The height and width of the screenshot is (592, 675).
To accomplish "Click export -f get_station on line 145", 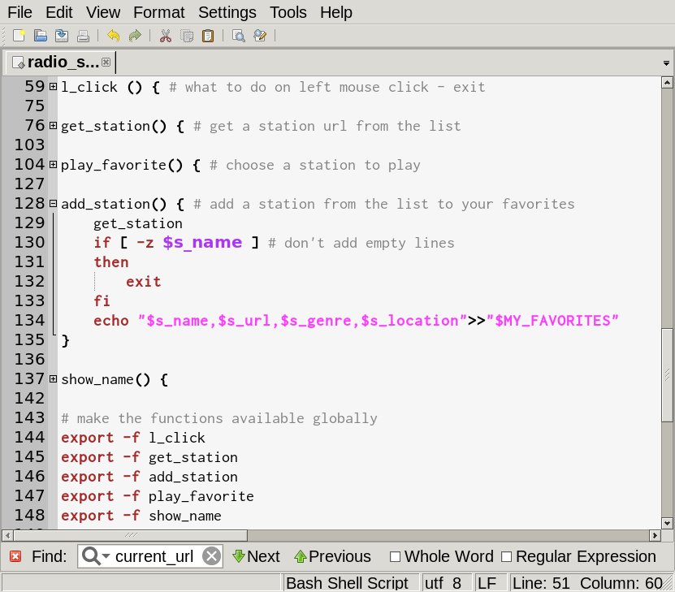I will [149, 457].
